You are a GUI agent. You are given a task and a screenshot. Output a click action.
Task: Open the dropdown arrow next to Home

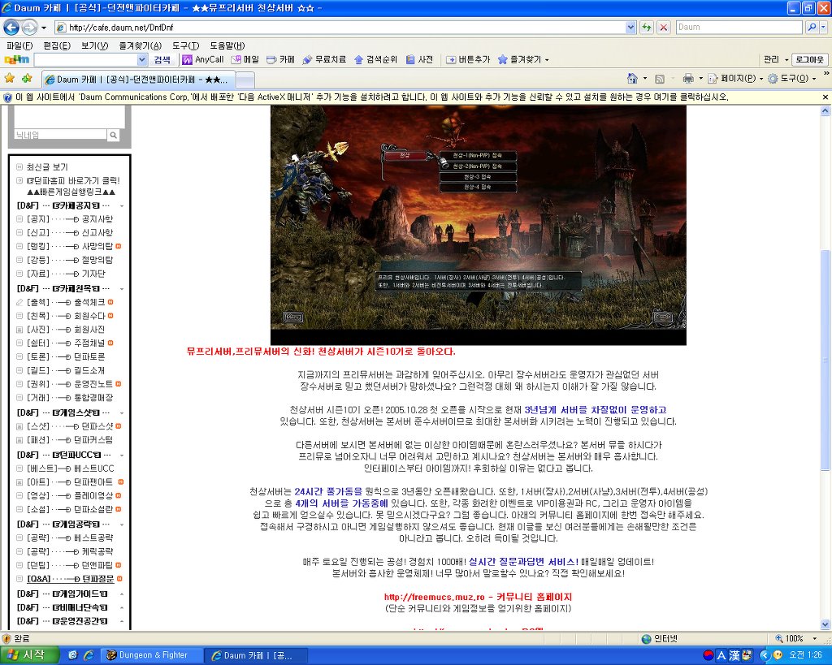point(645,79)
